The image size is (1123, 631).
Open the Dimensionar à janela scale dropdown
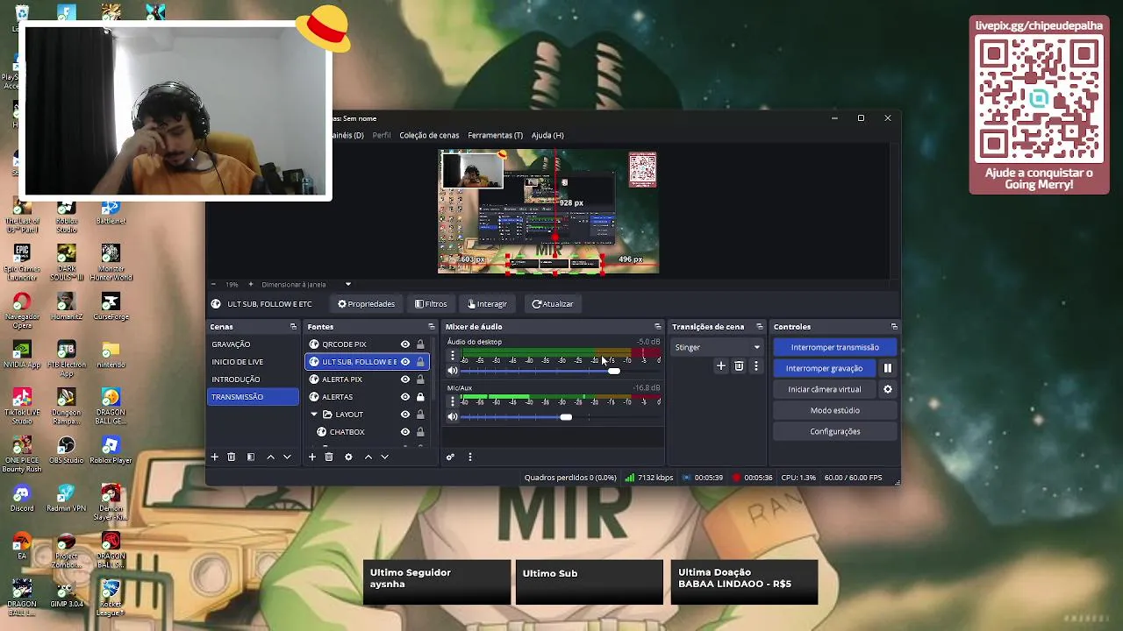[x=306, y=284]
